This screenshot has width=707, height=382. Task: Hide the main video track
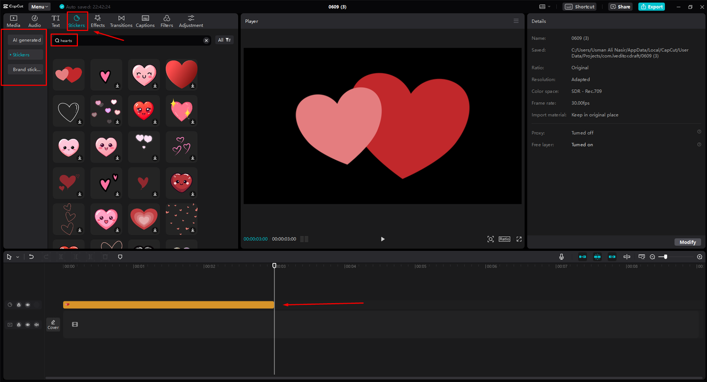(28, 325)
